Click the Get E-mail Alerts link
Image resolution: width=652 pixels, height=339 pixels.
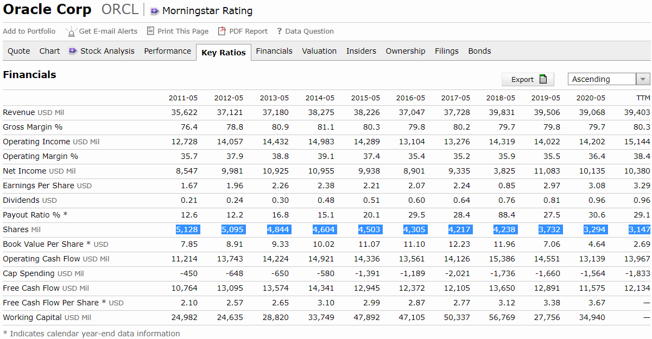click(x=108, y=31)
